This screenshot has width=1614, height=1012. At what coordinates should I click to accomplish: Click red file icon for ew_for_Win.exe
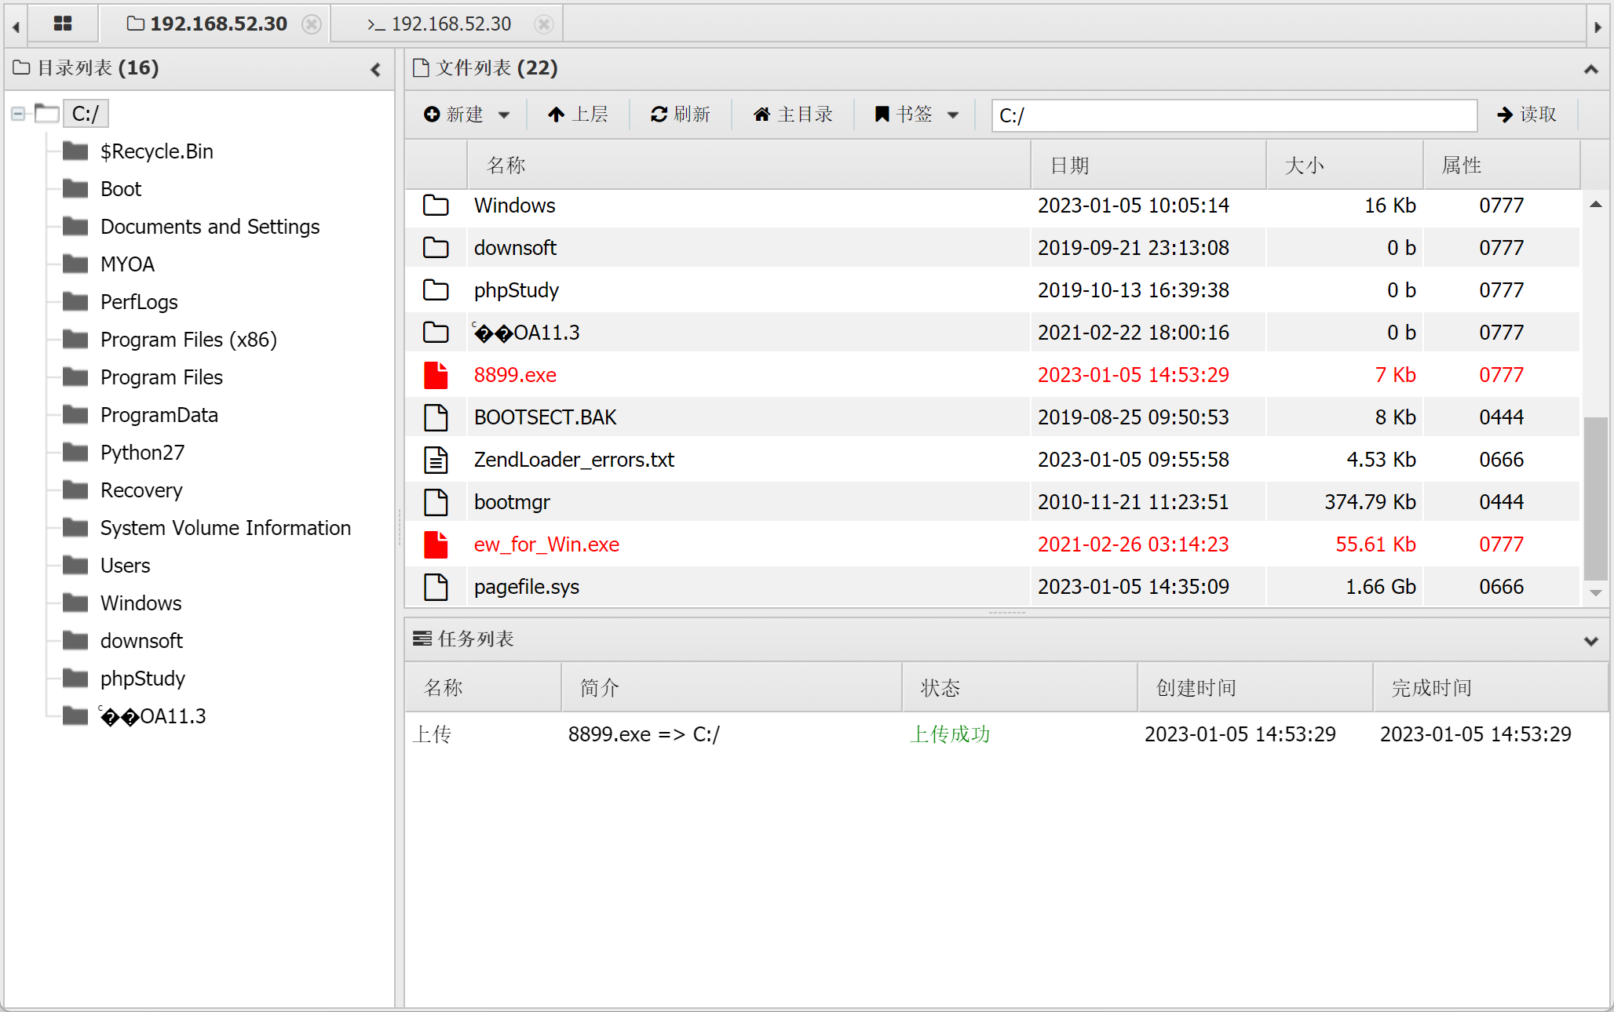point(436,544)
